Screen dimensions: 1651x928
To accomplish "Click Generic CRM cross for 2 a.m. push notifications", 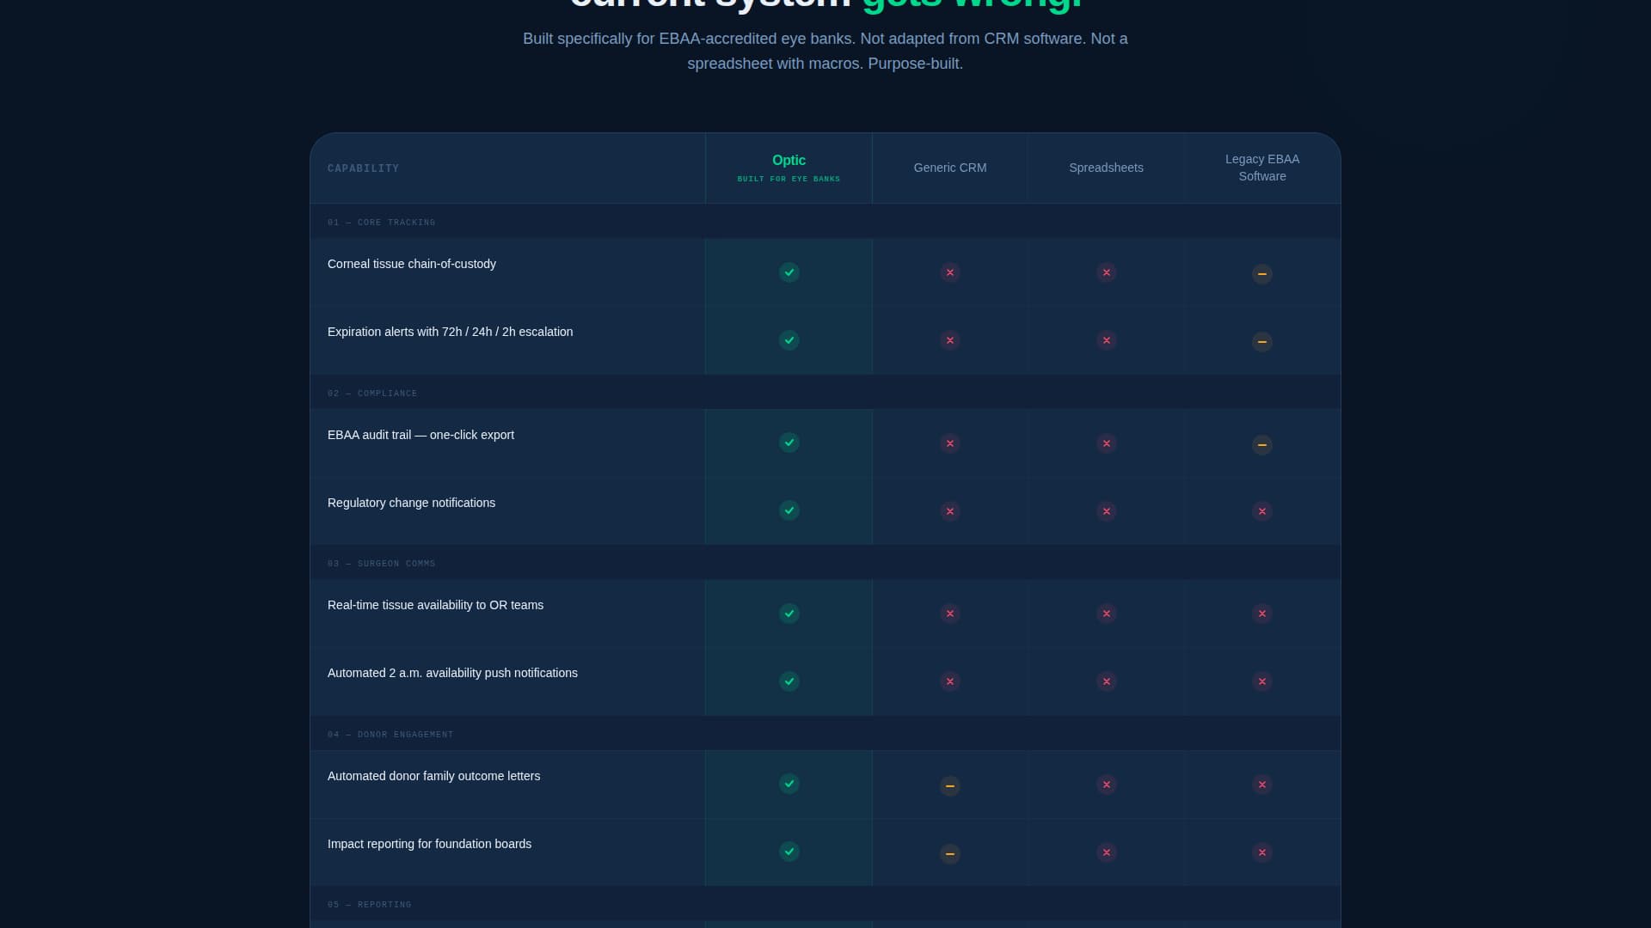I will click(949, 681).
